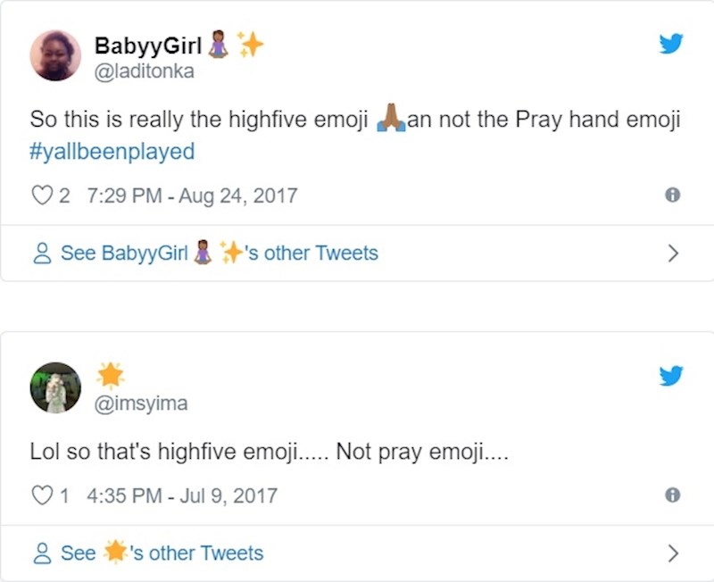Image resolution: width=714 pixels, height=582 pixels.
Task: Click the @laditonka handle
Action: click(x=145, y=71)
